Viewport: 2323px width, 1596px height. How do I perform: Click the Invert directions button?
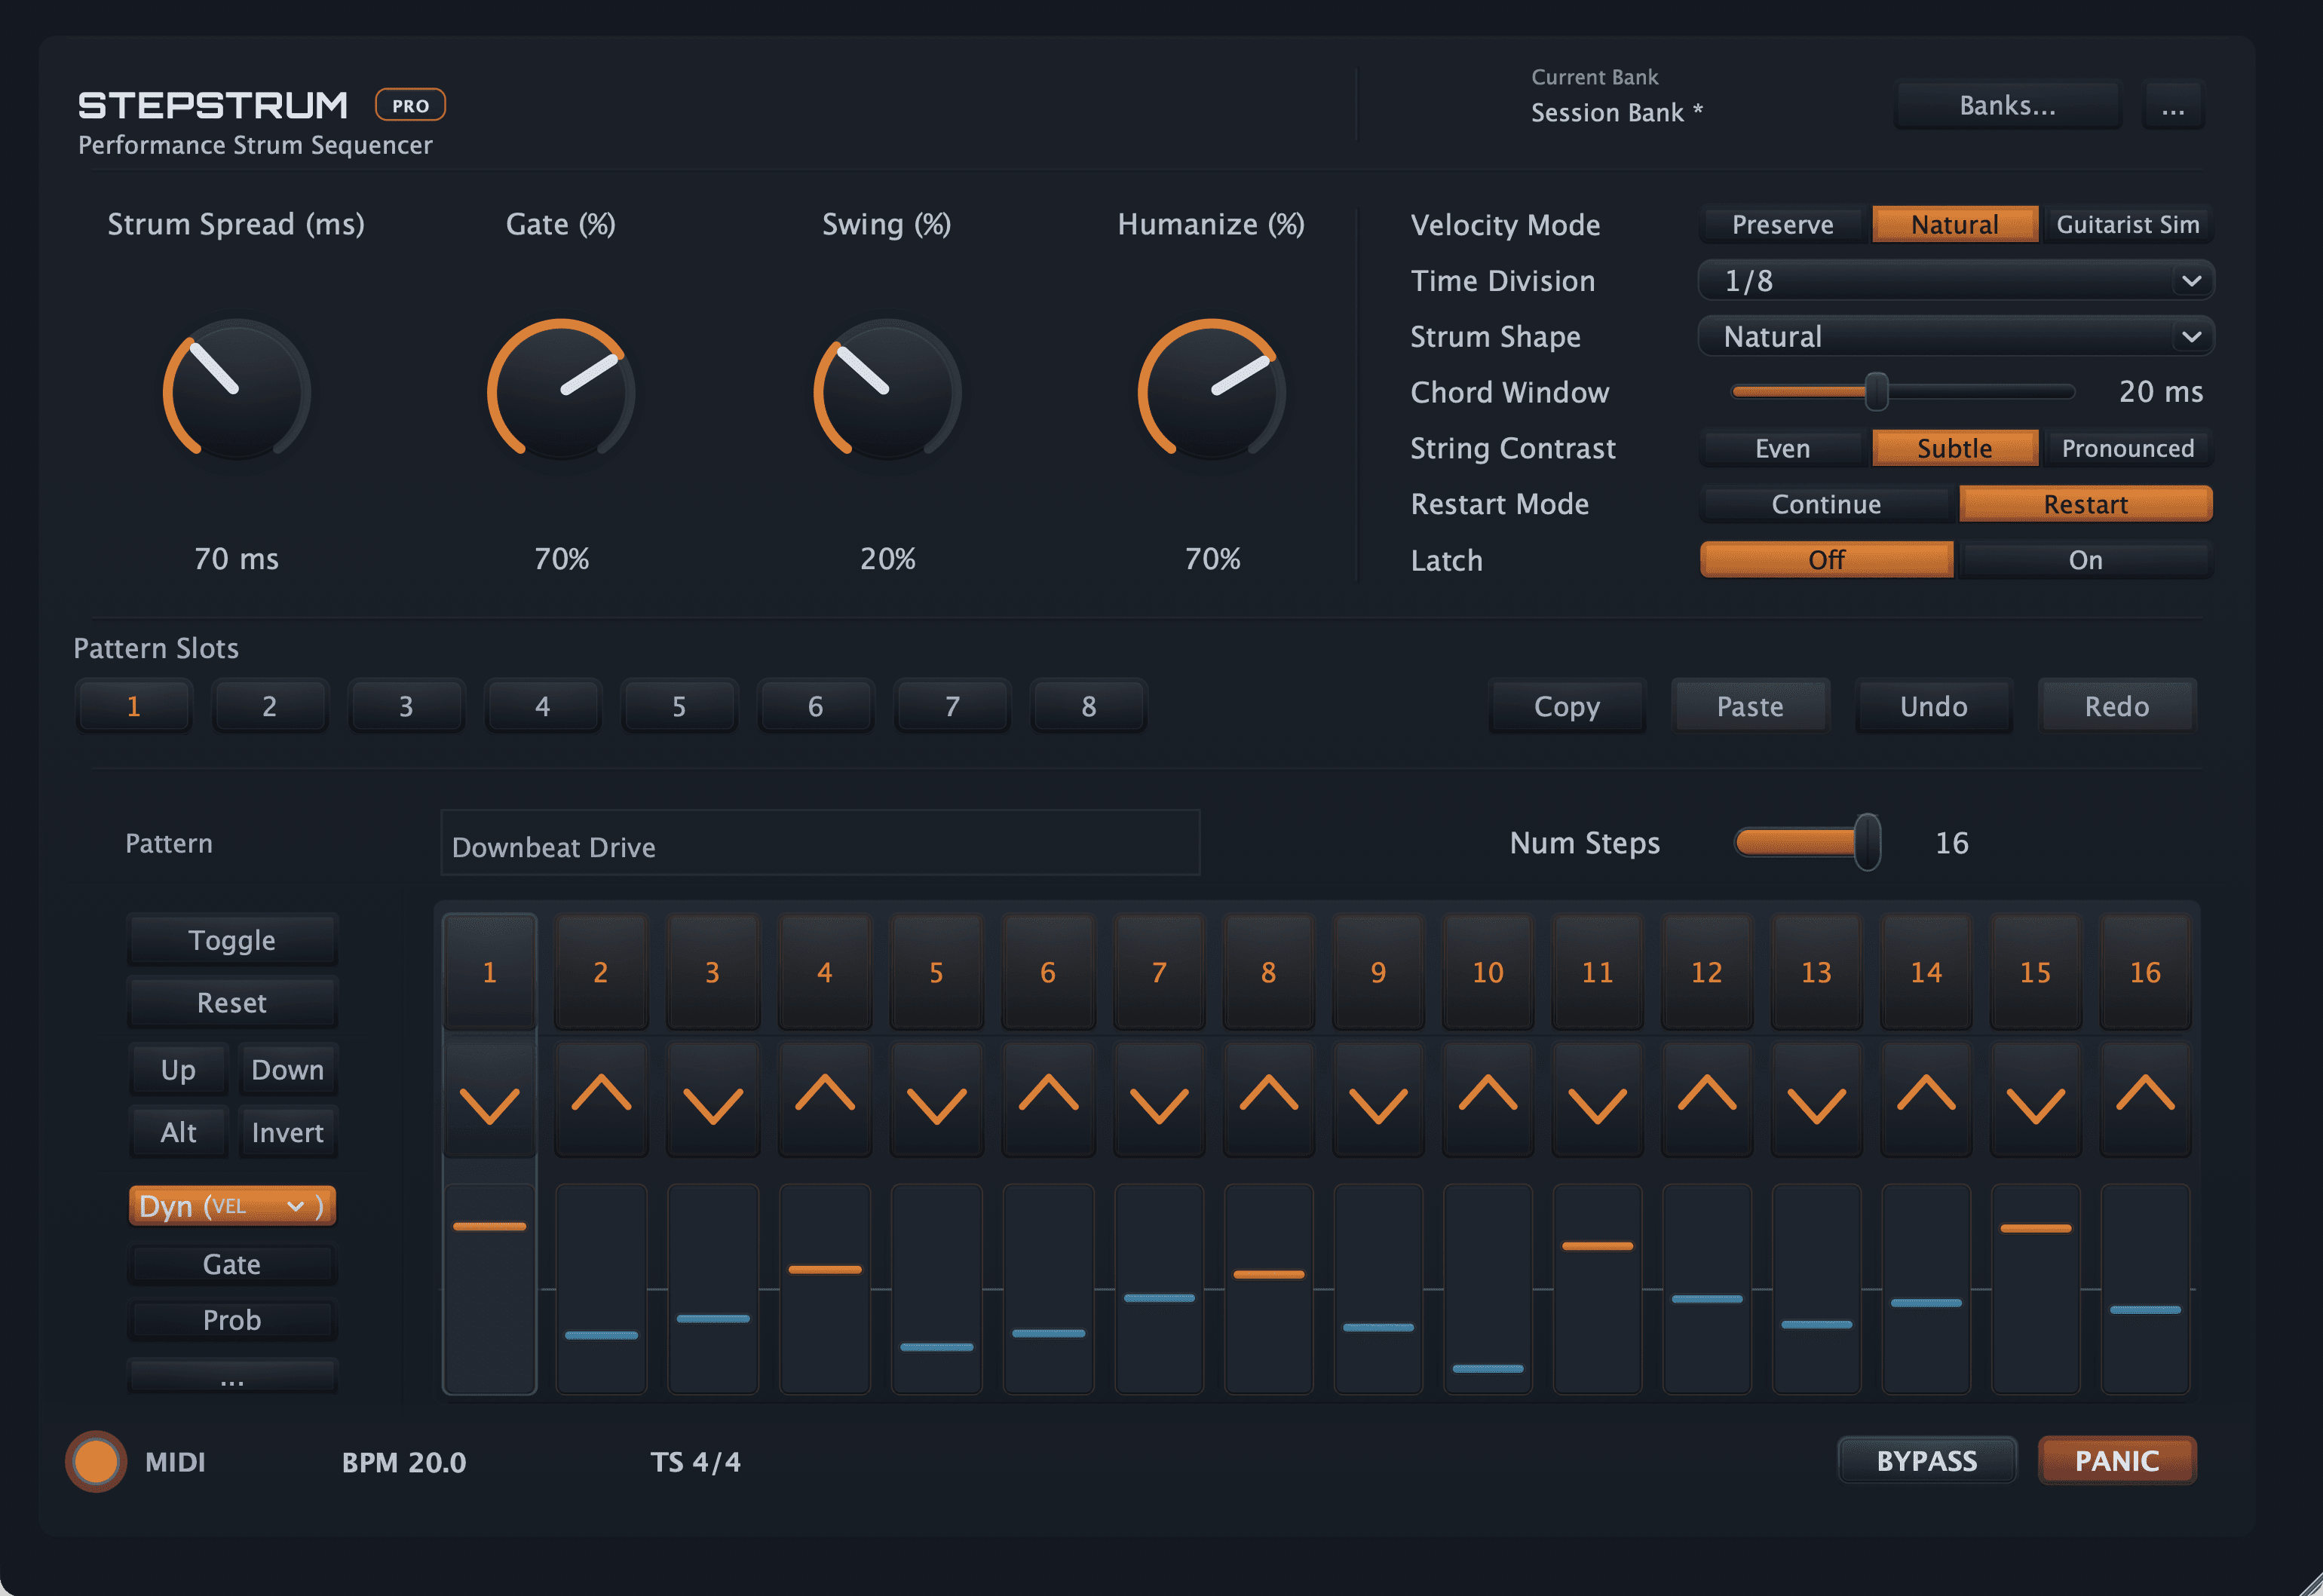[288, 1132]
